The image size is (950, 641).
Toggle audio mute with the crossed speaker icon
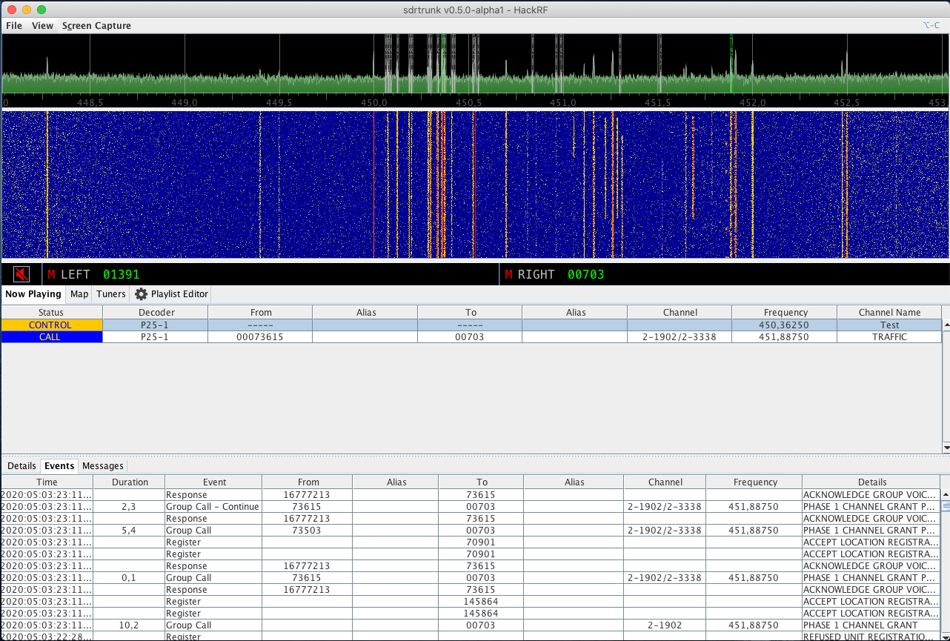click(21, 273)
